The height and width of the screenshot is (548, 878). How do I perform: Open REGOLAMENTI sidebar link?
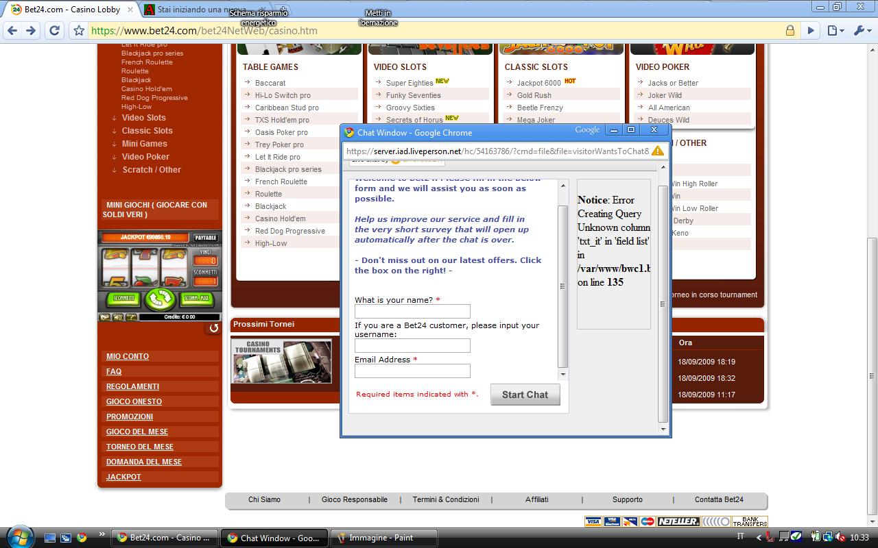pos(132,386)
